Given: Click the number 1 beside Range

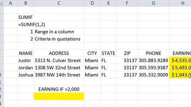Looking at the screenshot, I should (x=26, y=32).
